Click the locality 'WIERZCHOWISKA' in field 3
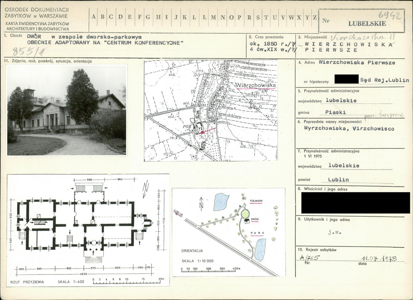 pos(349,44)
